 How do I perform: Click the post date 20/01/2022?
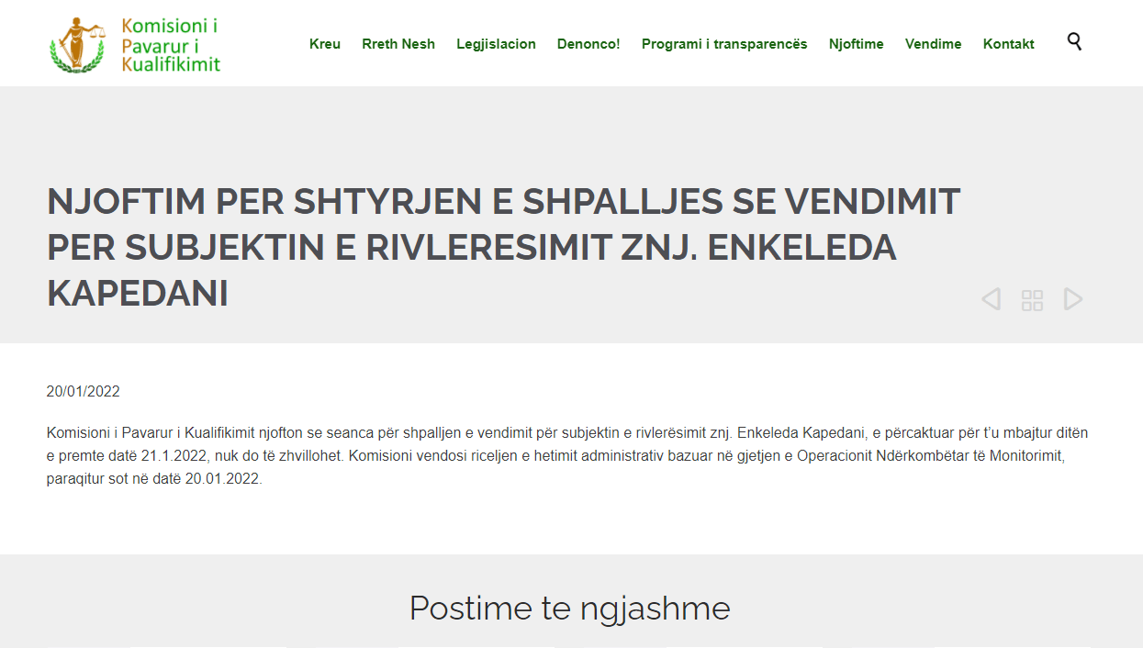tap(84, 392)
